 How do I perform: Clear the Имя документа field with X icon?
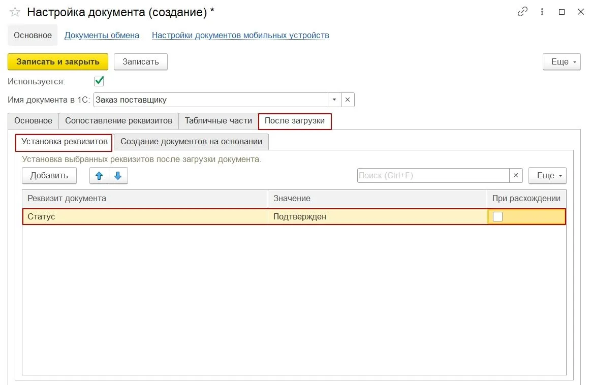coord(347,100)
